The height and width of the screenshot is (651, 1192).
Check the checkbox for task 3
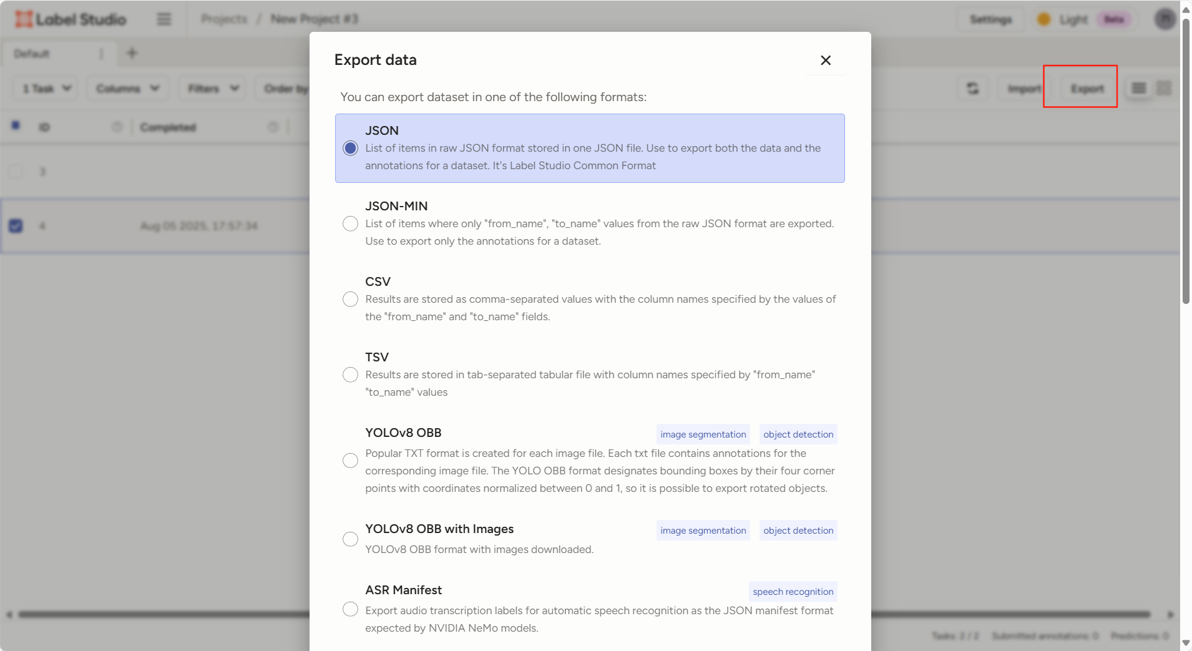coord(16,171)
